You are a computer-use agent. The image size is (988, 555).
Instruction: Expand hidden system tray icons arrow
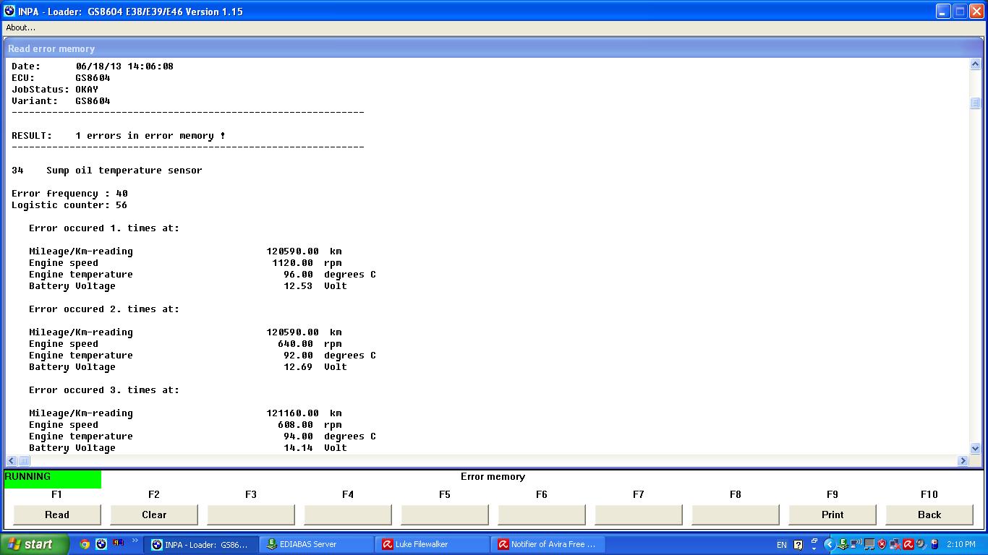[830, 544]
